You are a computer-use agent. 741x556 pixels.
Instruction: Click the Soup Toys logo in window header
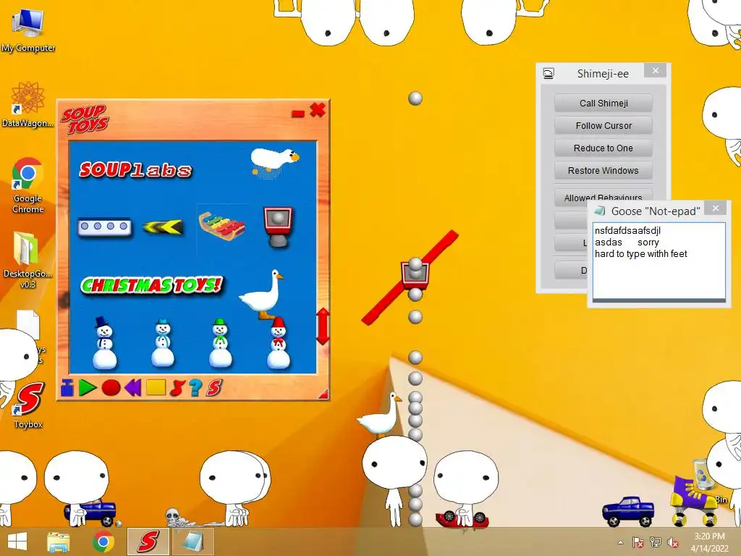pyautogui.click(x=85, y=119)
